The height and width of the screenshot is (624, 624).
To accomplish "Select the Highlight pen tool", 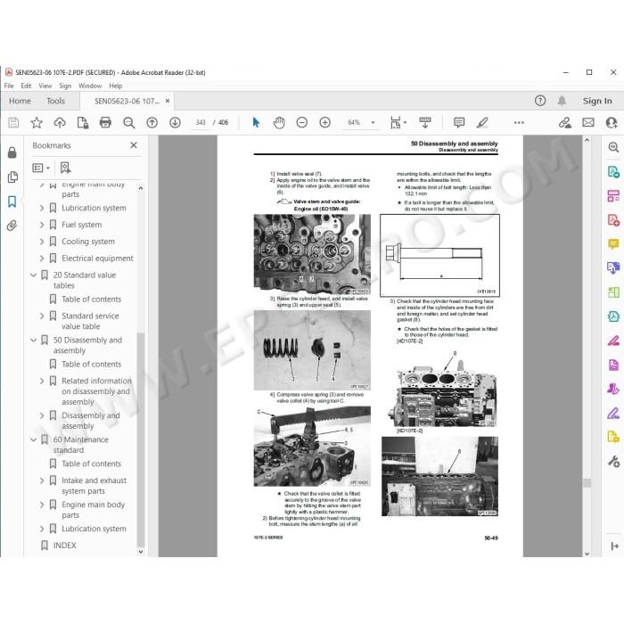I will coord(482,123).
